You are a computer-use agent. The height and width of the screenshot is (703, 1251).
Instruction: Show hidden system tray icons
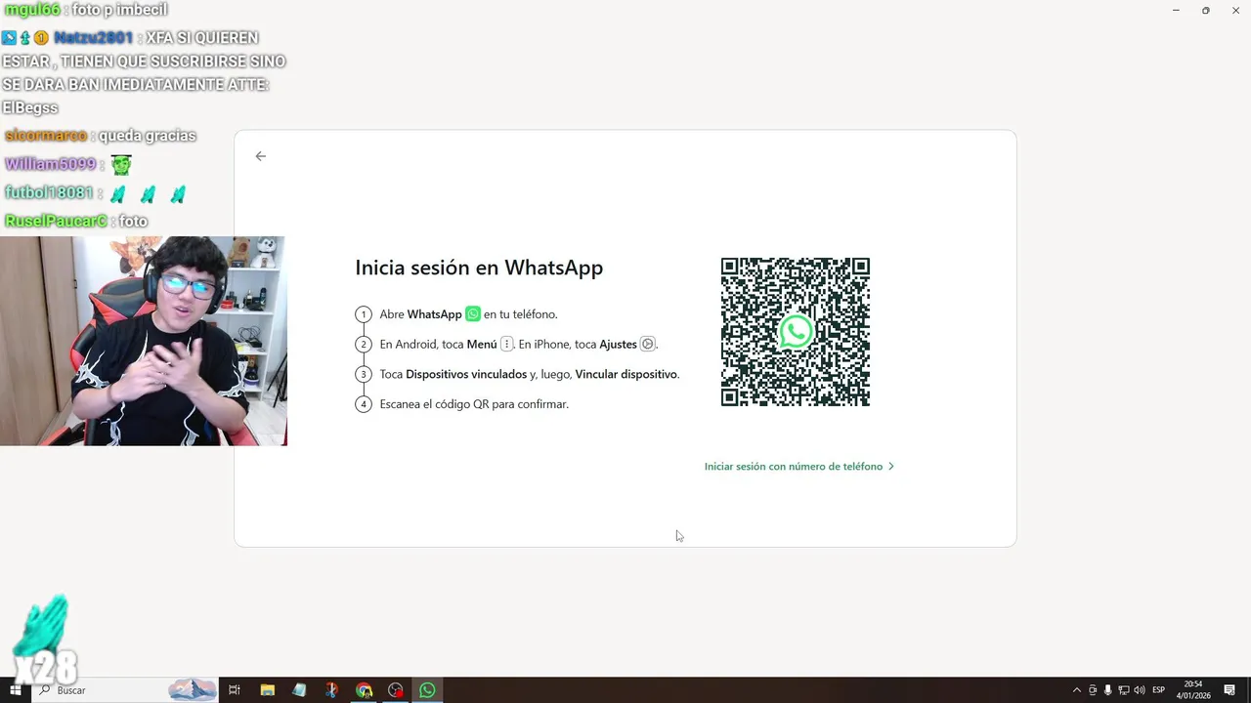coord(1077,690)
